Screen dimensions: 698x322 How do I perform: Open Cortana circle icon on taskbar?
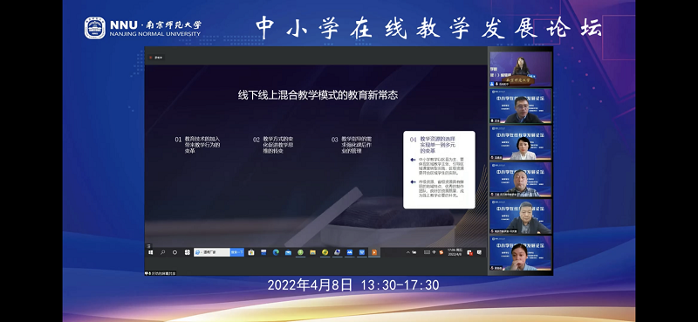[175, 252]
